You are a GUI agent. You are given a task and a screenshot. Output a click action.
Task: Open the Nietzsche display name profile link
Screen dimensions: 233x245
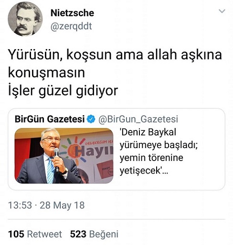(x=72, y=13)
